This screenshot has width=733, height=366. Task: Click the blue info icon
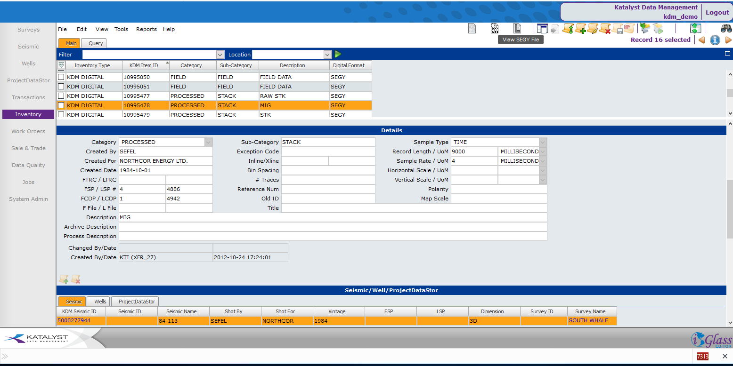tap(715, 40)
